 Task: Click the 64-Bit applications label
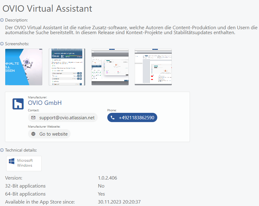pyautogui.click(x=25, y=194)
